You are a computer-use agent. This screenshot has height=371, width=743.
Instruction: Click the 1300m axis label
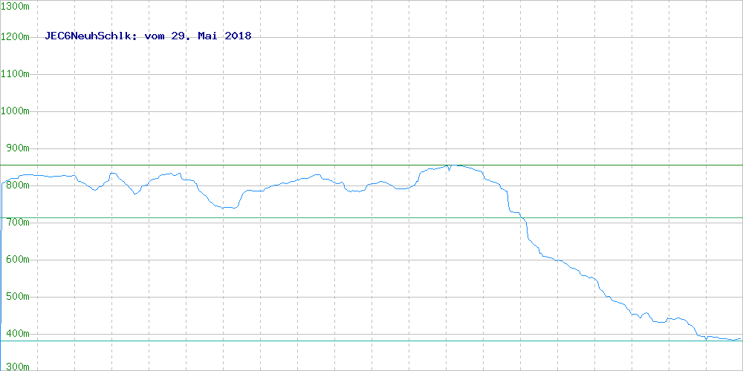pos(15,6)
